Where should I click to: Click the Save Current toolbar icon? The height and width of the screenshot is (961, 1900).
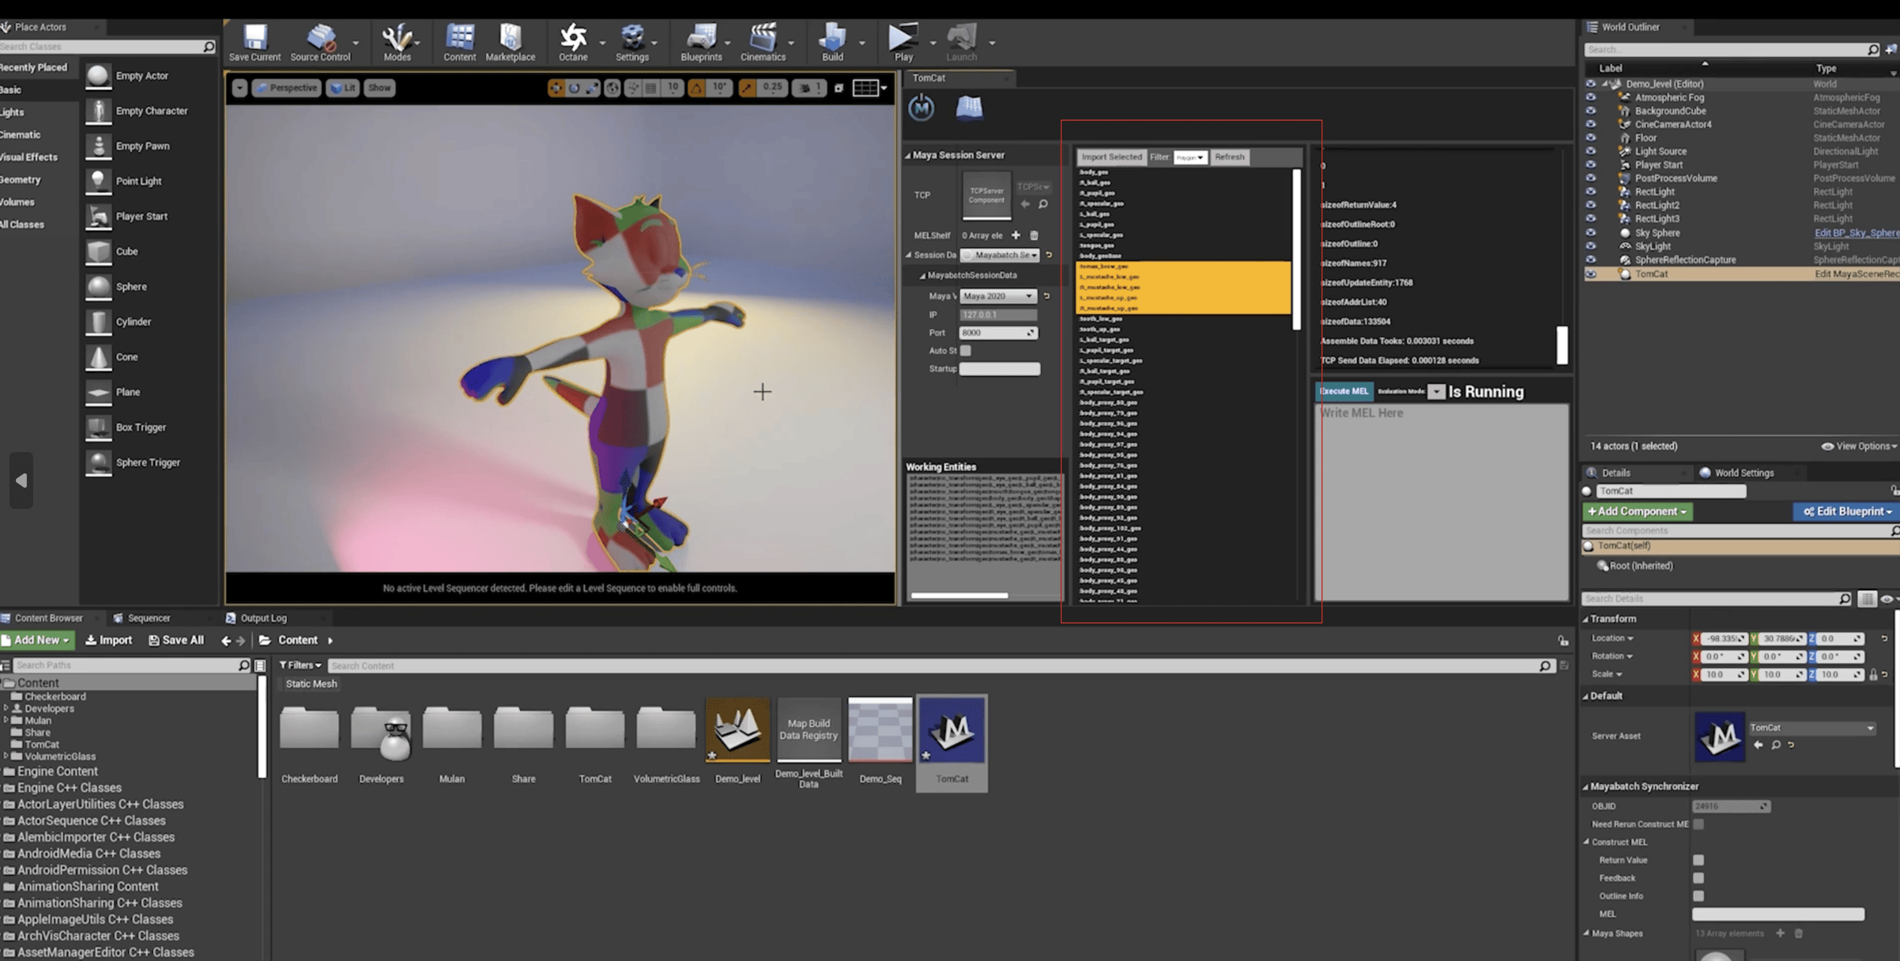click(254, 43)
